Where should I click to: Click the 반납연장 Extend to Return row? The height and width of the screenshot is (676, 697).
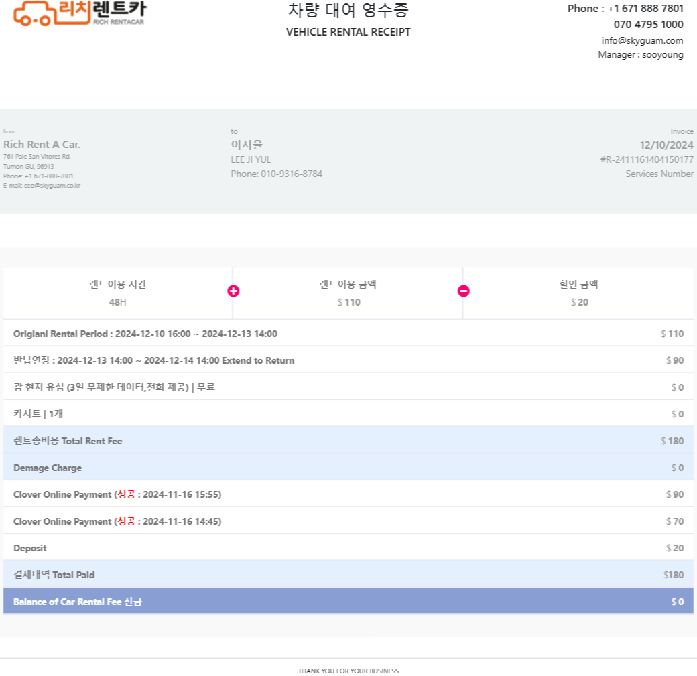(348, 360)
